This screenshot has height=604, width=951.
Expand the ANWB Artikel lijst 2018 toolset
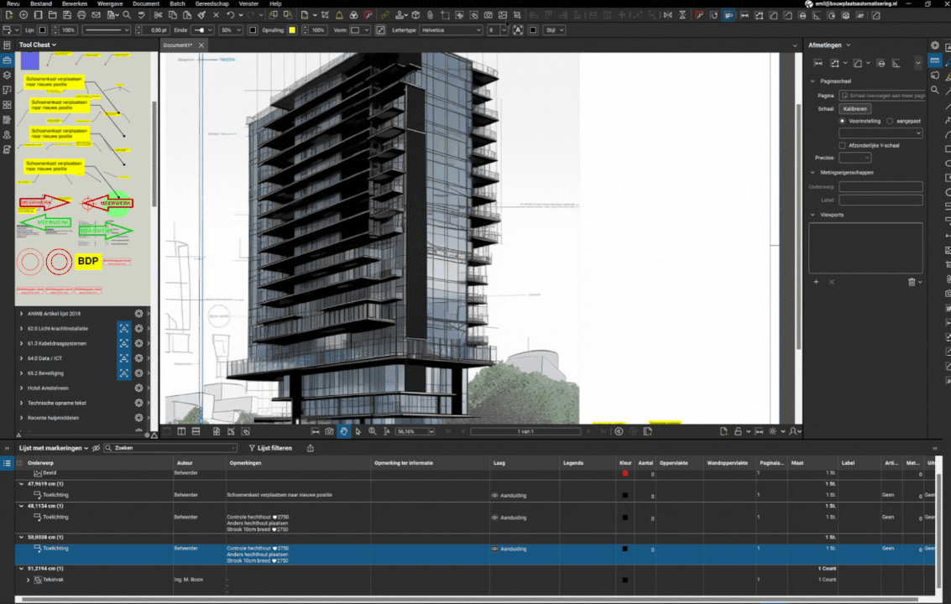pyautogui.click(x=22, y=314)
